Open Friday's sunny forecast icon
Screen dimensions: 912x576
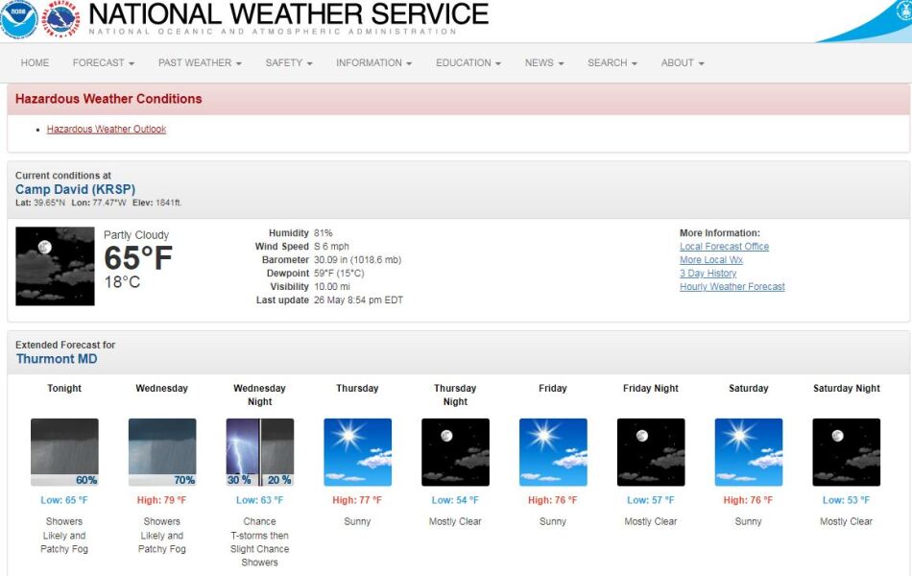pyautogui.click(x=553, y=452)
